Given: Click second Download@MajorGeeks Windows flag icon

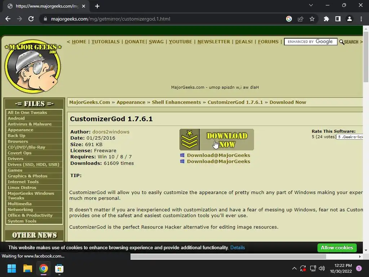Looking at the screenshot, I should pos(182,161).
